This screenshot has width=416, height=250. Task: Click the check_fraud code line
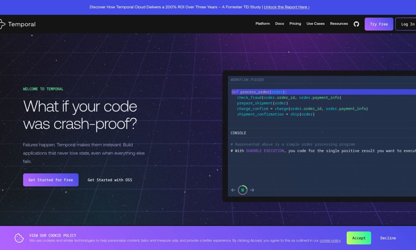pos(289,98)
